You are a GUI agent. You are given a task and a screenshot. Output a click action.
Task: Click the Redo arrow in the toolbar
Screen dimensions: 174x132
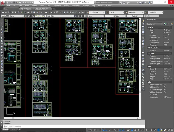(x=46, y=12)
